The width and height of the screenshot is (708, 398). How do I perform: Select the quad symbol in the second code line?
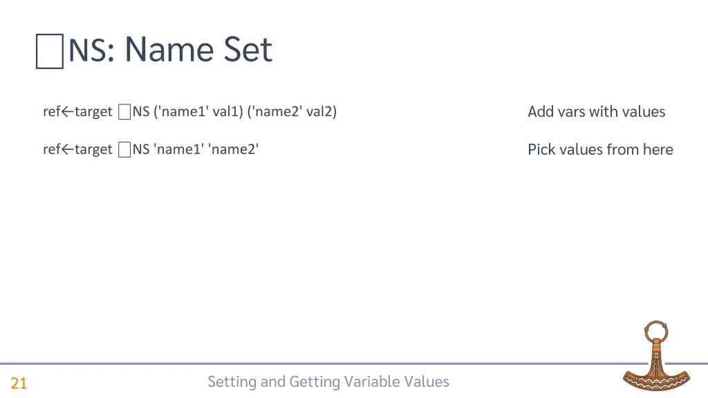pos(124,149)
